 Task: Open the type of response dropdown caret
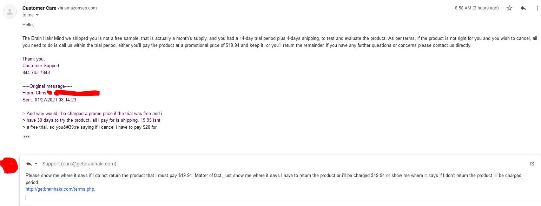click(36, 164)
